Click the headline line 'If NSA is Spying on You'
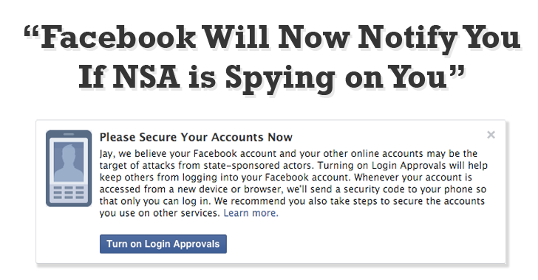 pos(263,77)
